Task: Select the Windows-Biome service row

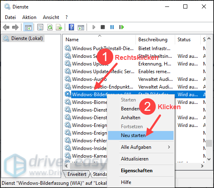Action: [x=86, y=102]
